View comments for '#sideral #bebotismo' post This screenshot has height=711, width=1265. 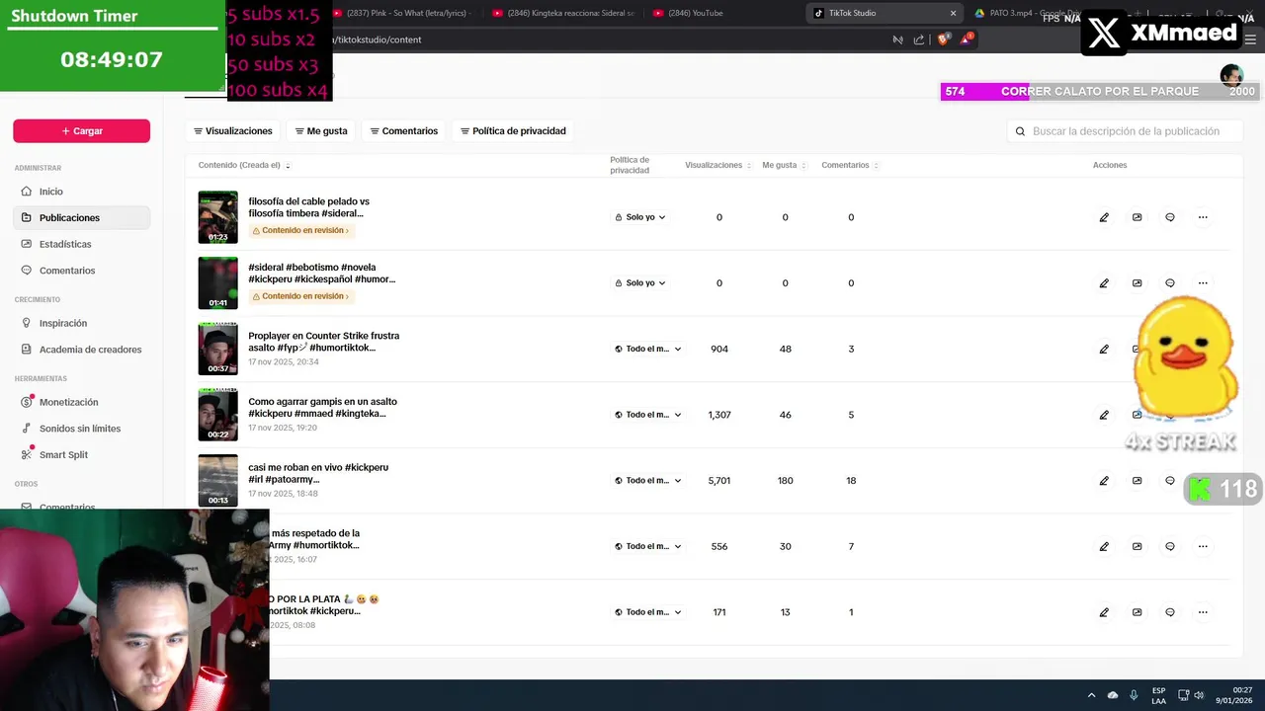pos(1170,283)
